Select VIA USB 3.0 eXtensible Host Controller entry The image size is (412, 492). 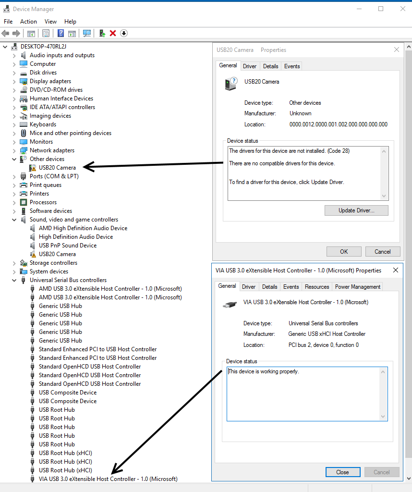tap(108, 479)
